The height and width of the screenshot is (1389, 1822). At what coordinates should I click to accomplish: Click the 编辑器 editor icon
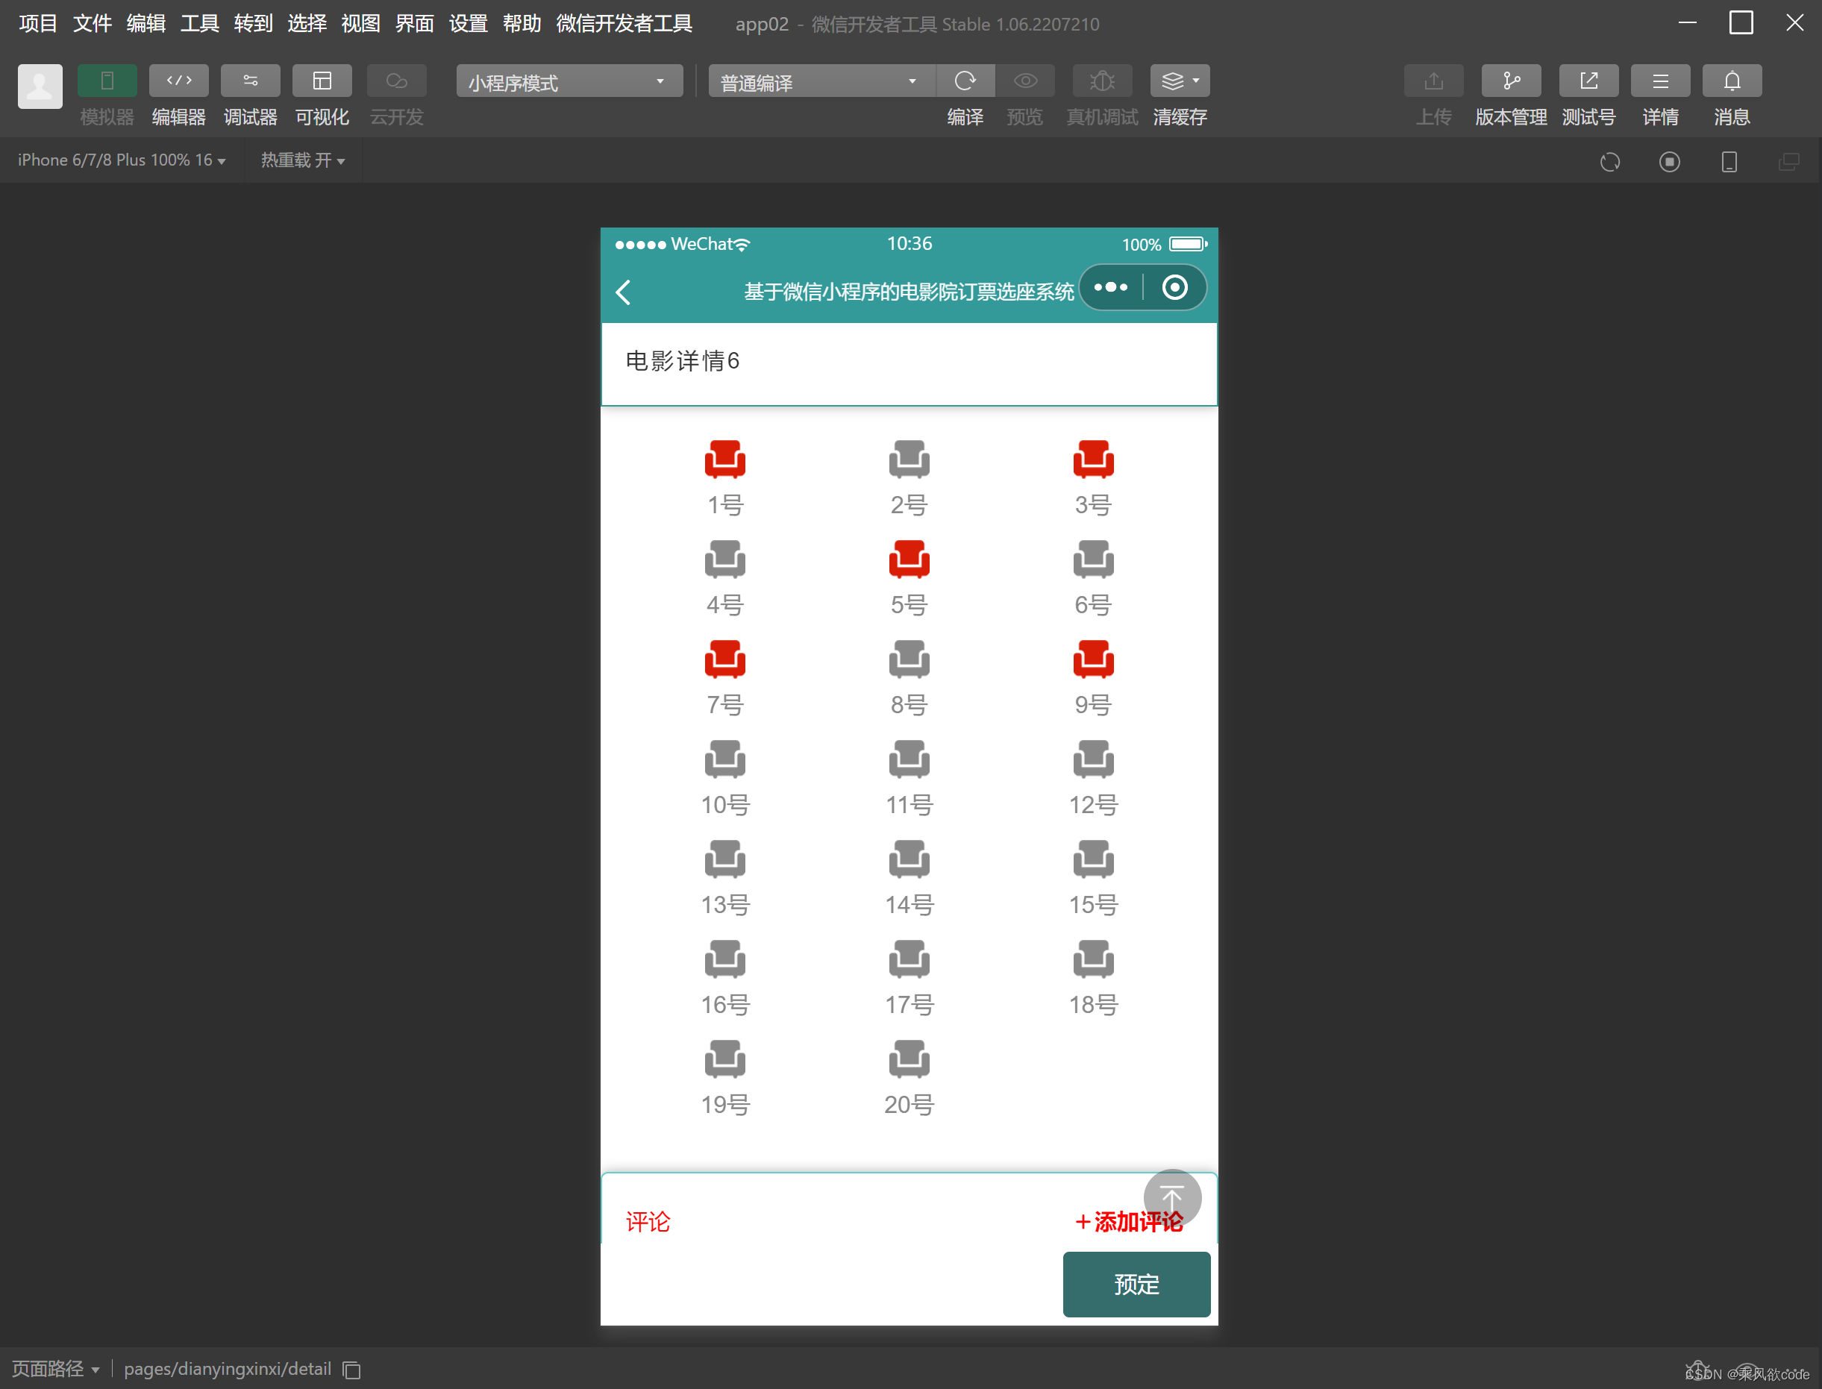coord(178,81)
